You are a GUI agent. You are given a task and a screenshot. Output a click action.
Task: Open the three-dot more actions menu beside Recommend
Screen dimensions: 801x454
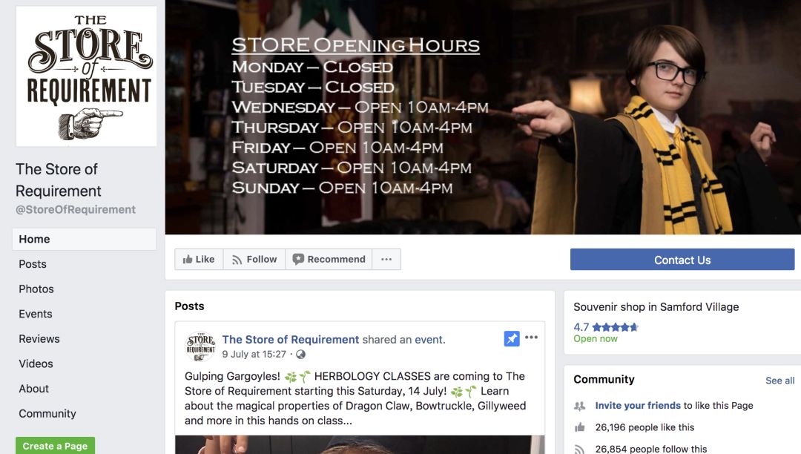tap(386, 260)
